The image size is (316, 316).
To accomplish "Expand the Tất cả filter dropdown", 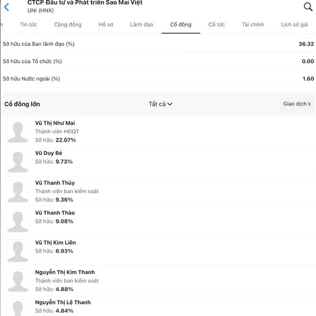I will (161, 104).
